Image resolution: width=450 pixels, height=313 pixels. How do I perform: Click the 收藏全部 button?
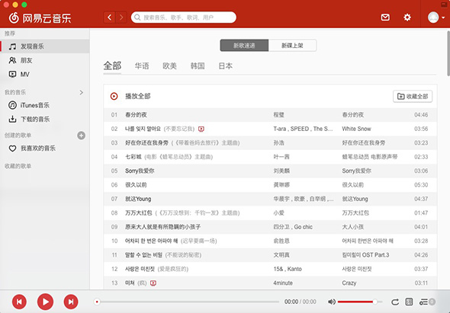(413, 96)
